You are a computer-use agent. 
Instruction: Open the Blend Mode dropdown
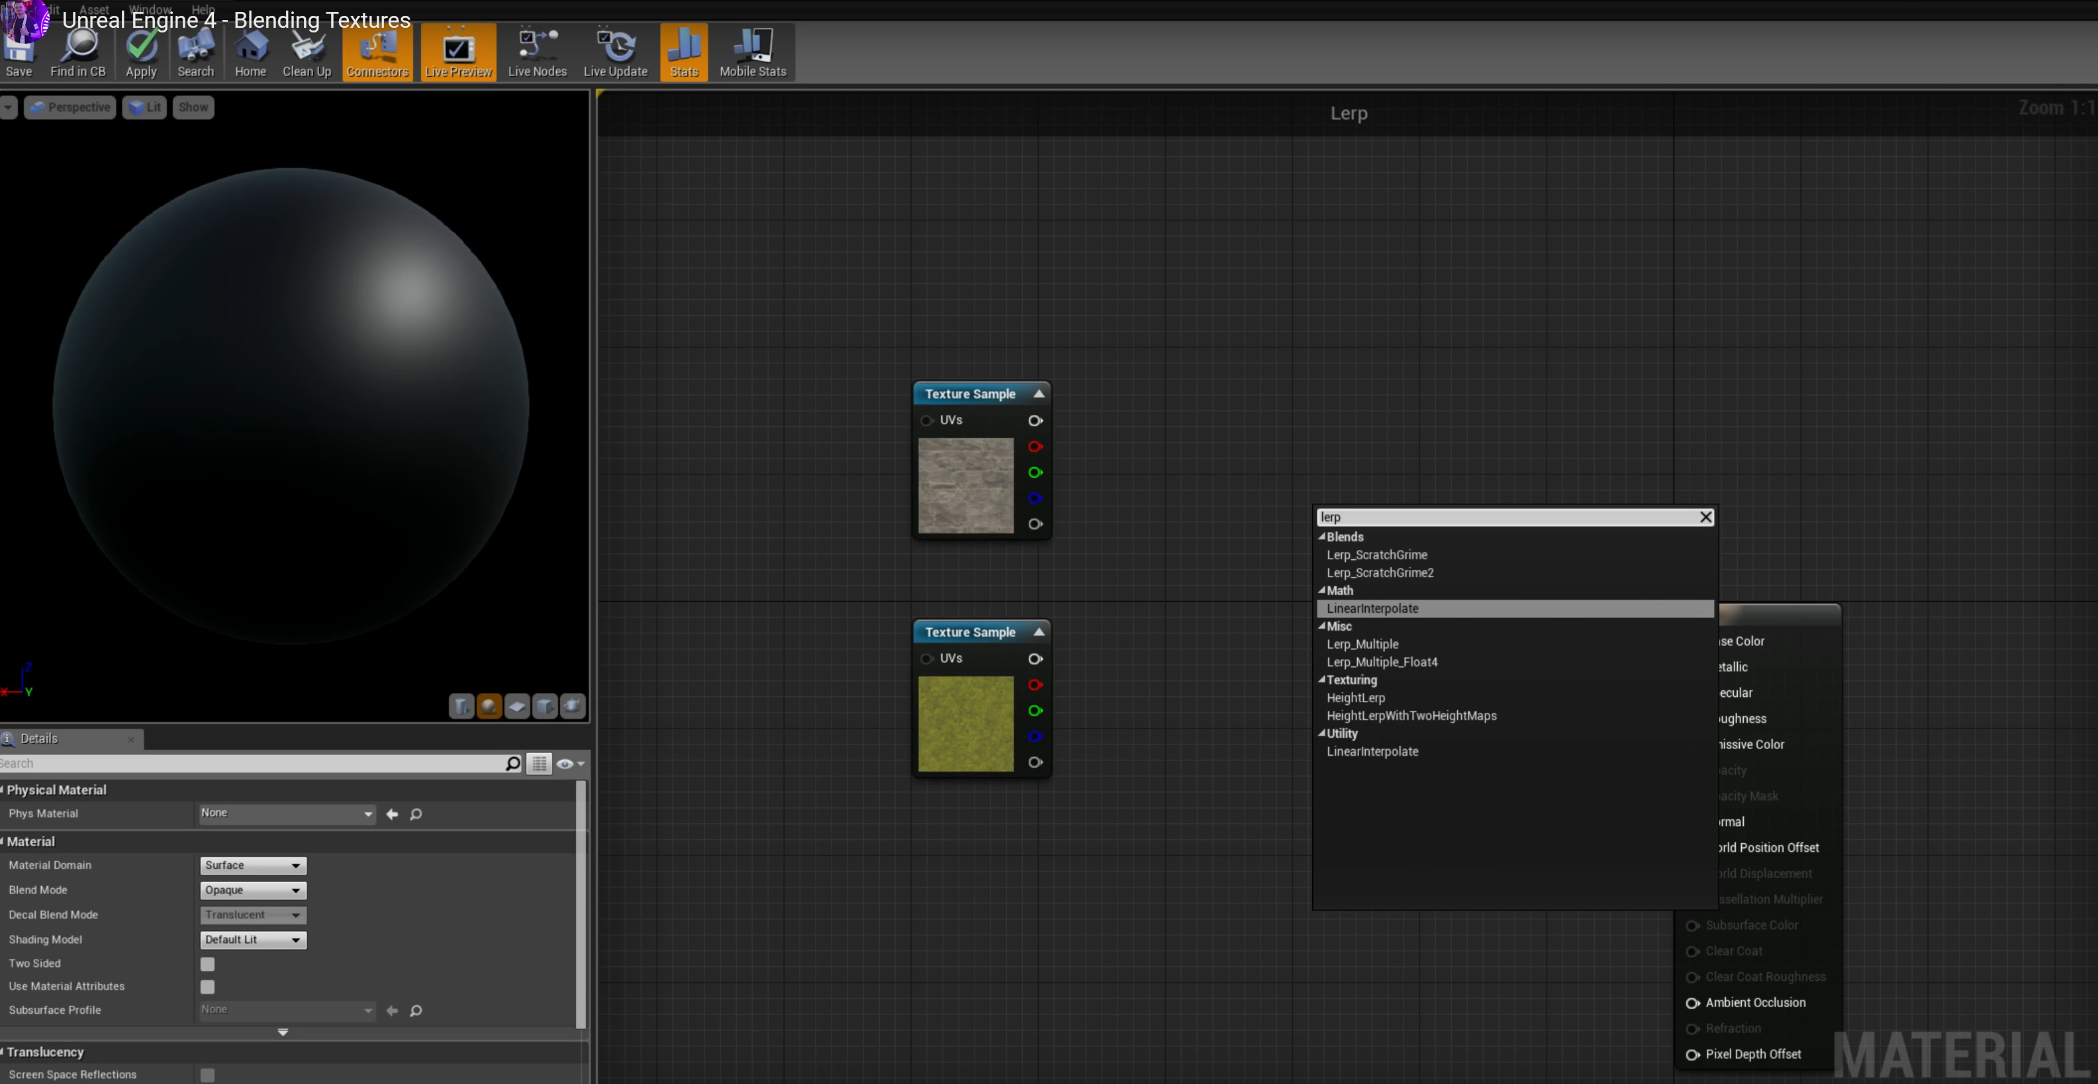[252, 890]
